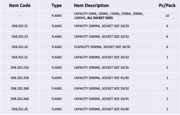Click the dash in first Item Code row
The height and width of the screenshot is (115, 180).
pos(20,16)
